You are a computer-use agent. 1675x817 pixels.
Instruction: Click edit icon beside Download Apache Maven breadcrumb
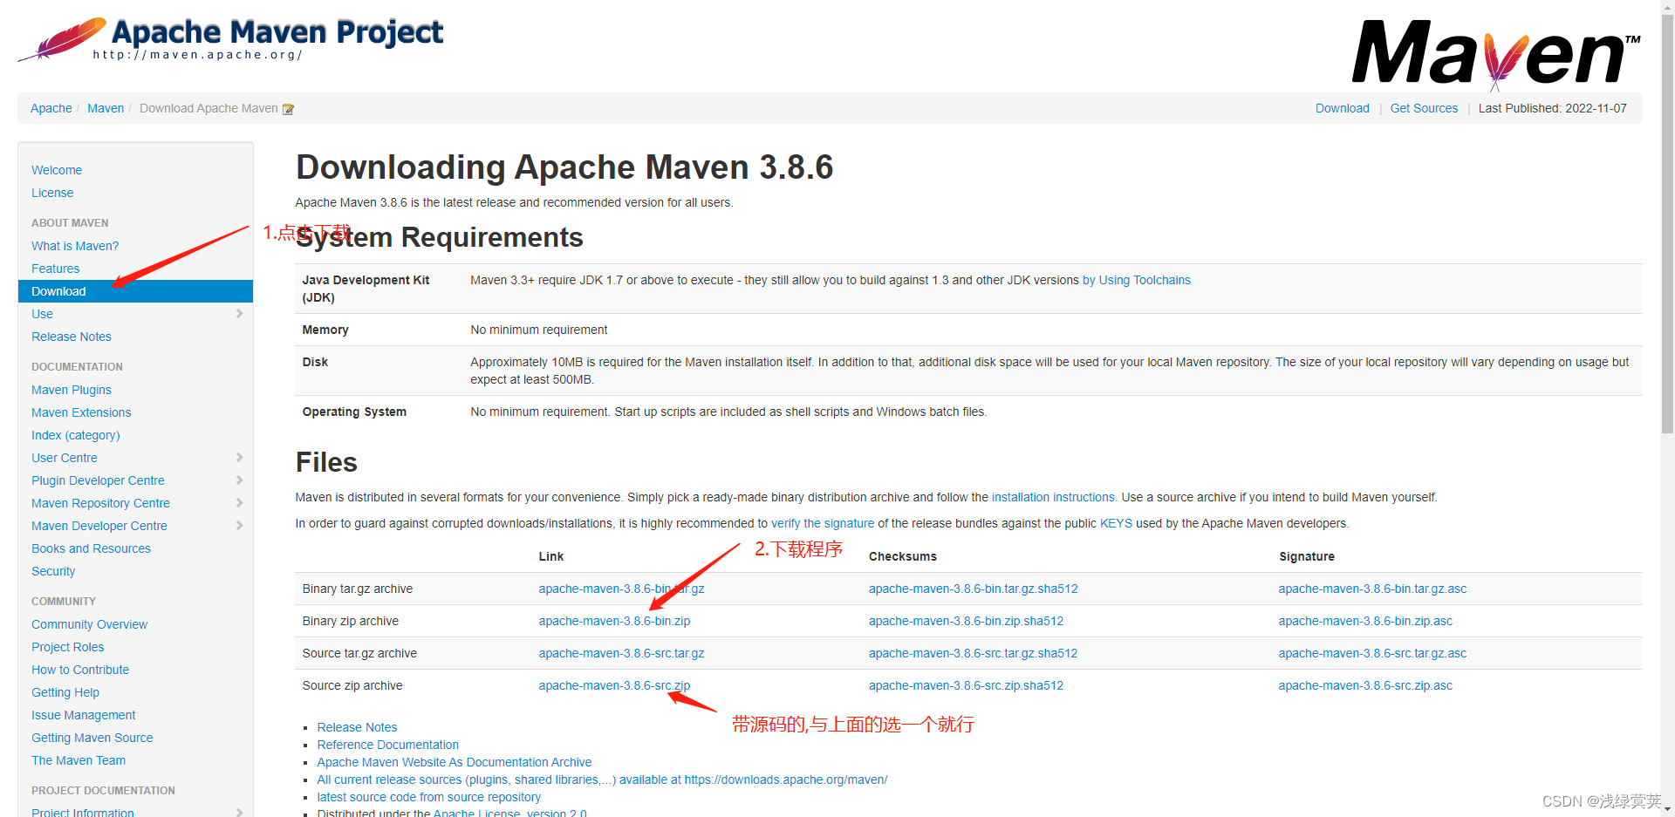288,109
